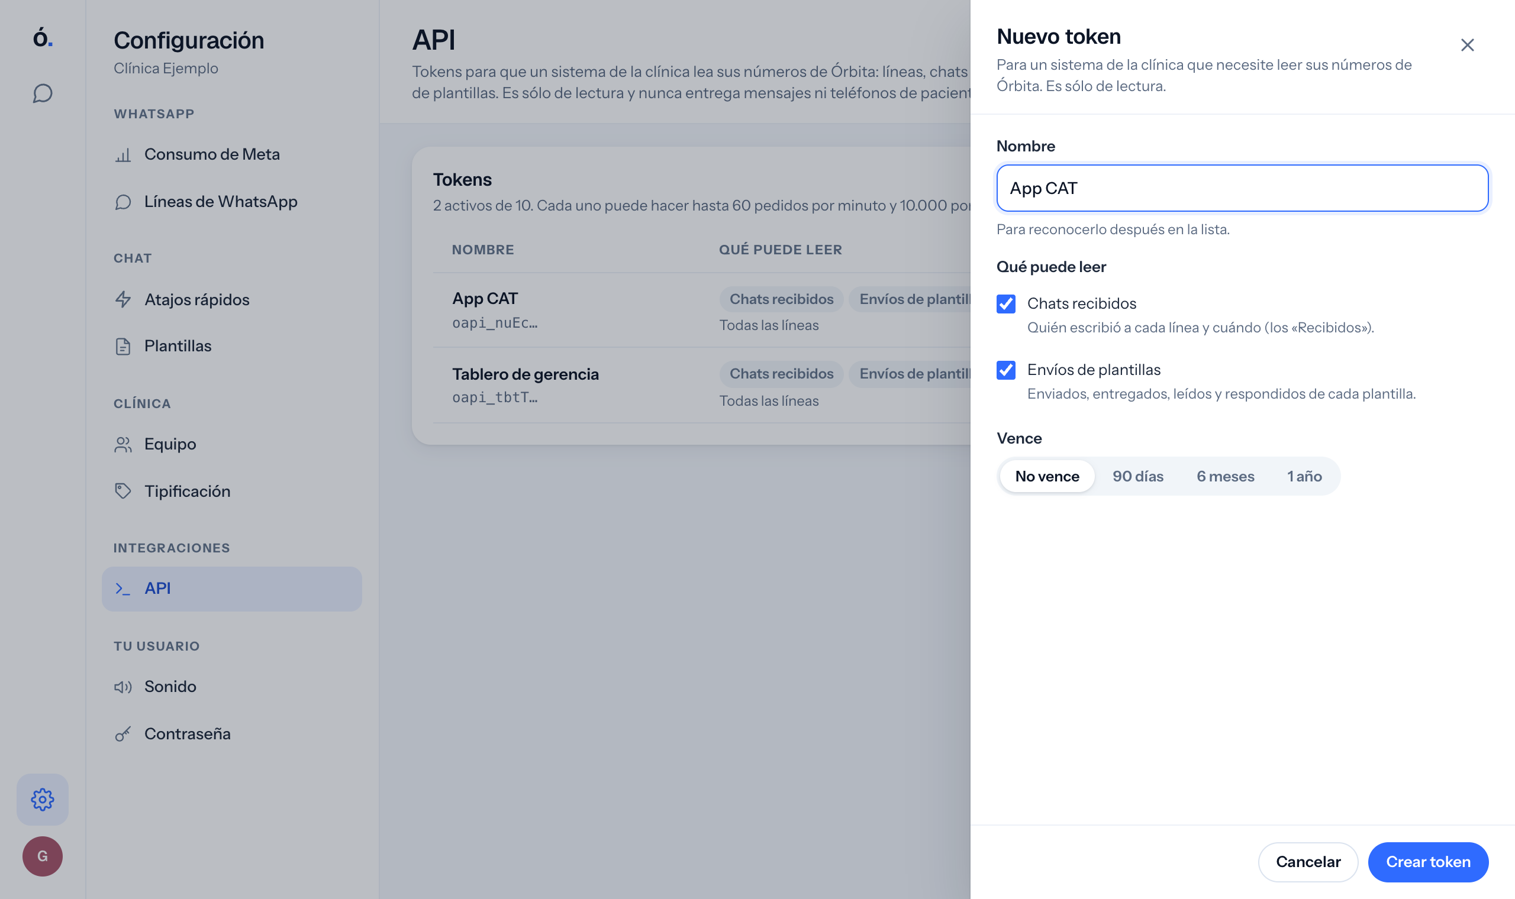Click the Crear token button

pyautogui.click(x=1428, y=861)
